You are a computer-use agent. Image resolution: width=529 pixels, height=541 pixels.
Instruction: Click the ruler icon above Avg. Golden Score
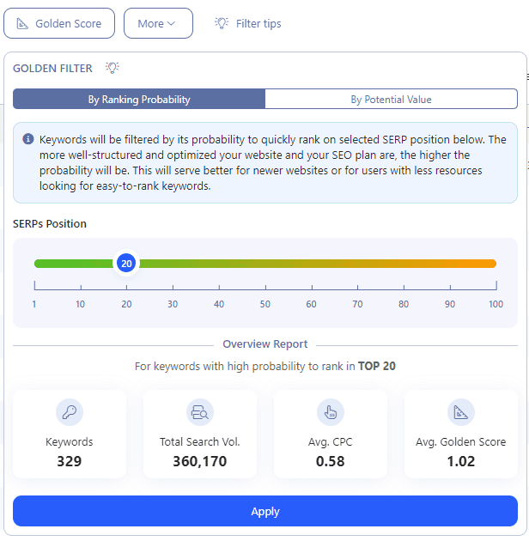460,412
